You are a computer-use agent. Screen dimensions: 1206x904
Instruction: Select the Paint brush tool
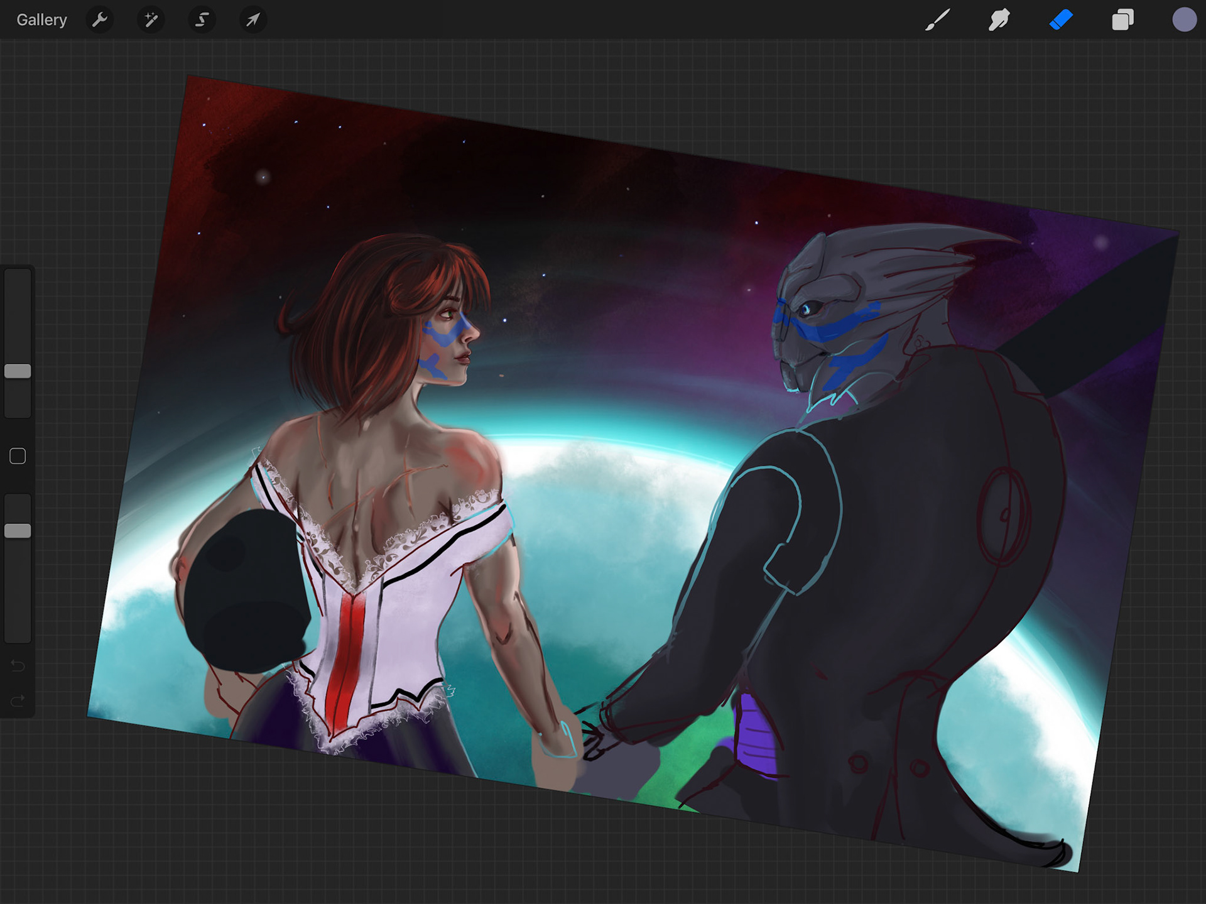tap(937, 20)
